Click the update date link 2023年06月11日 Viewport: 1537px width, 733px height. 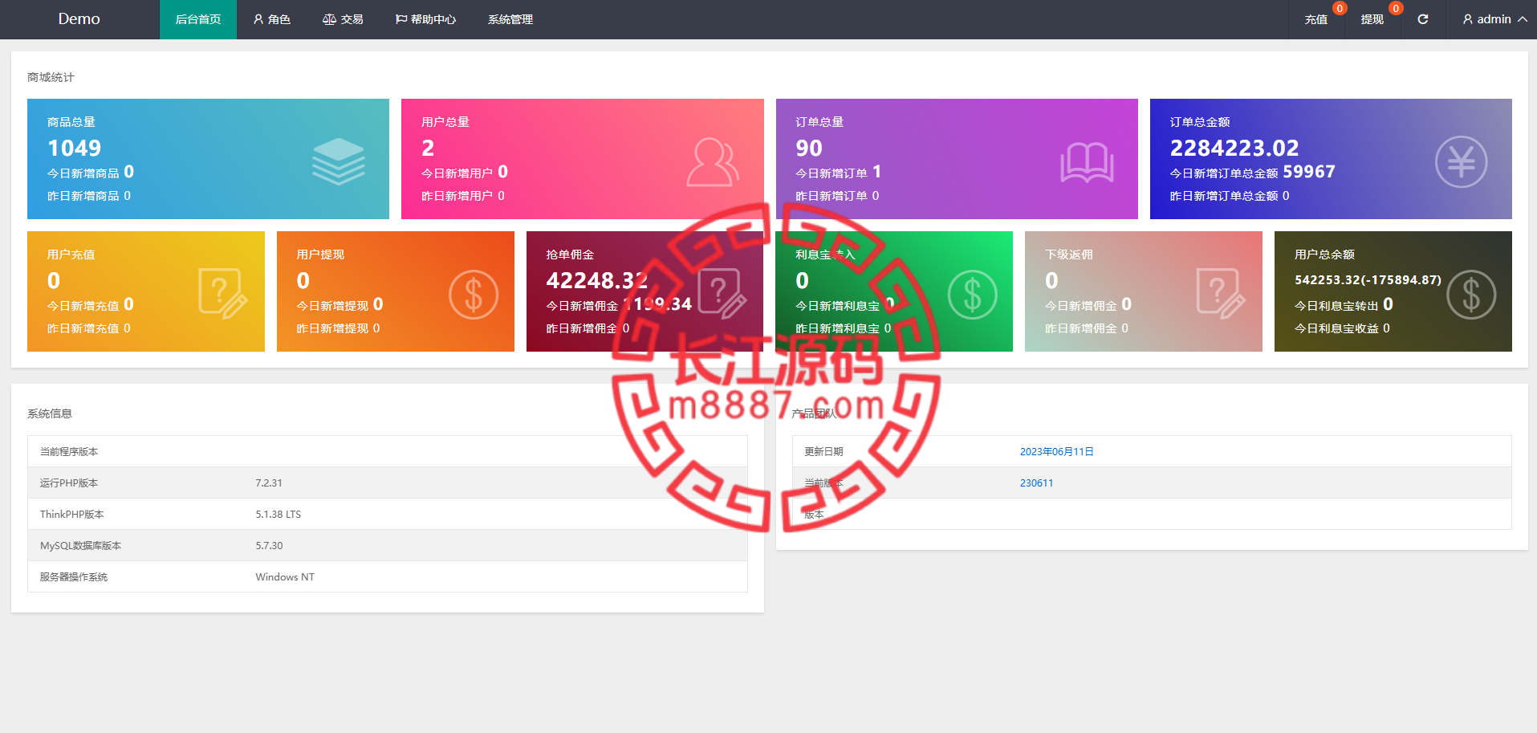1056,452
